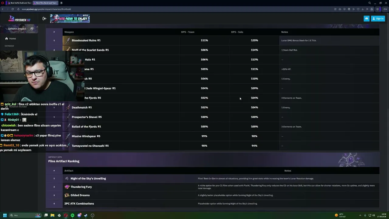Take a snapshot with camera icon
Viewport: 389px width, 219px height.
pos(340,9)
